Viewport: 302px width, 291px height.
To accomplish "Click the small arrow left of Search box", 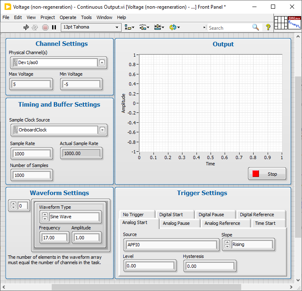I will [x=204, y=28].
